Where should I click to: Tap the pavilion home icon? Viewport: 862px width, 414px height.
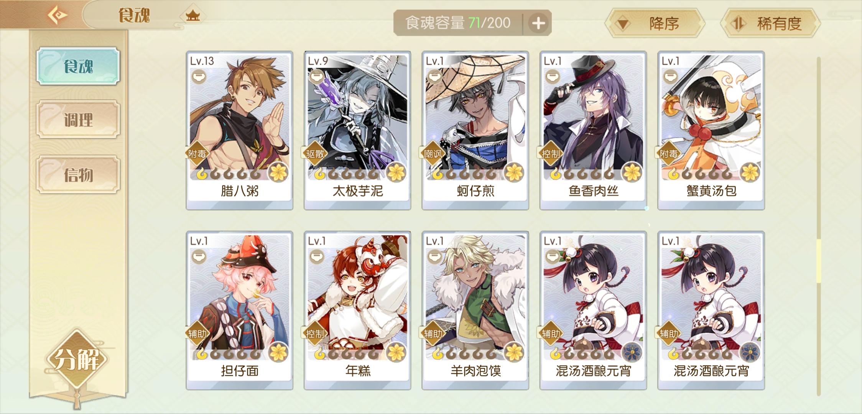(x=193, y=16)
